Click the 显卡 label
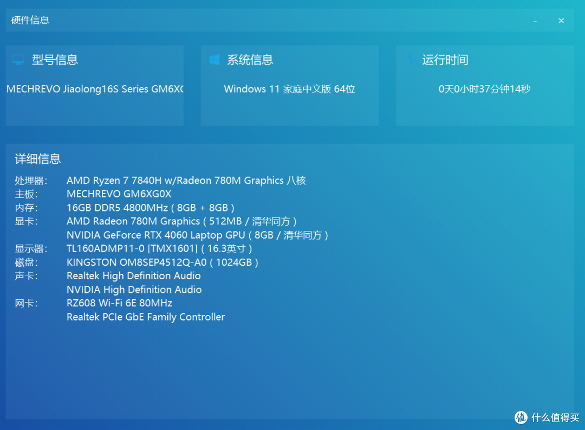 [26, 221]
